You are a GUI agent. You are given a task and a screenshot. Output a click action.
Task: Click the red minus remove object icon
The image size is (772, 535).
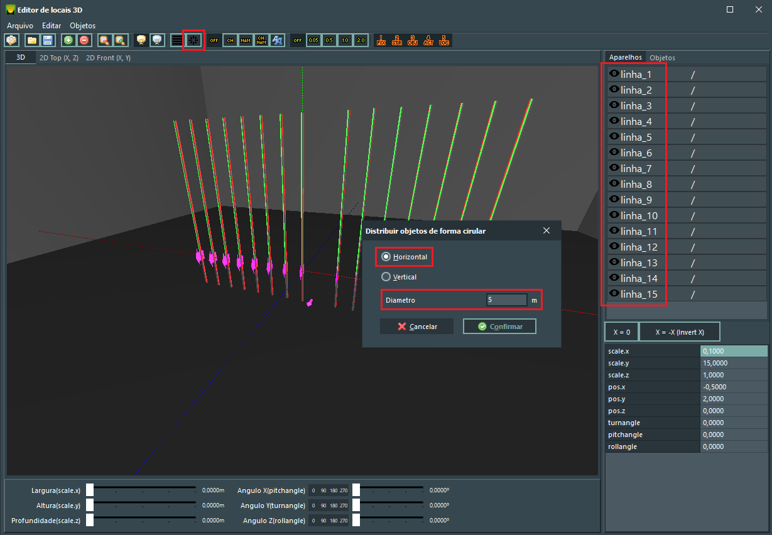(84, 40)
